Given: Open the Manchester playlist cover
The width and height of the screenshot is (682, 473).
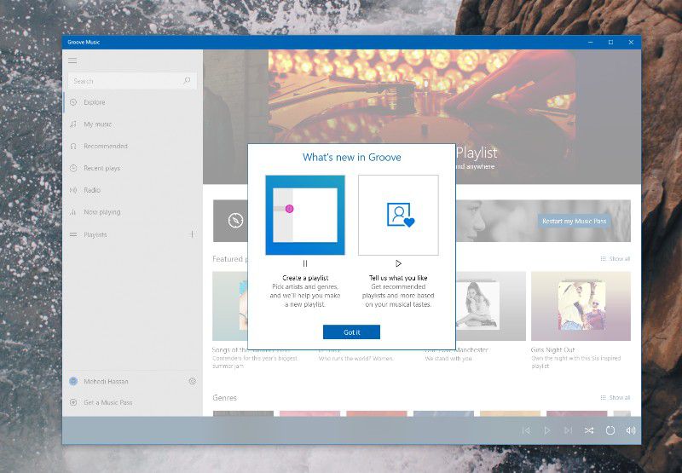Looking at the screenshot, I should 491,306.
